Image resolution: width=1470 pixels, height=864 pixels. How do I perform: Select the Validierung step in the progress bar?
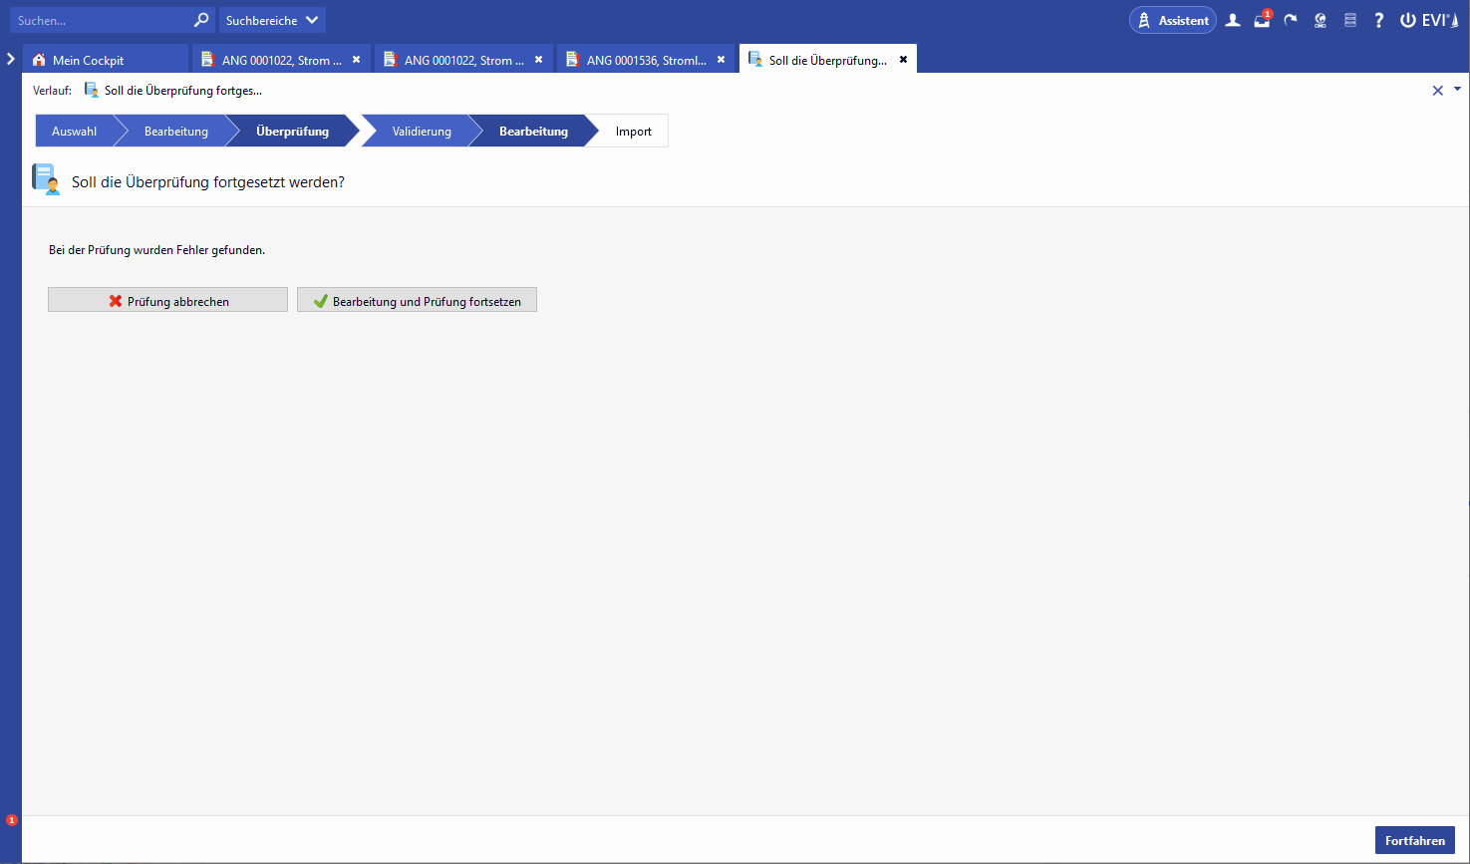[x=421, y=132]
